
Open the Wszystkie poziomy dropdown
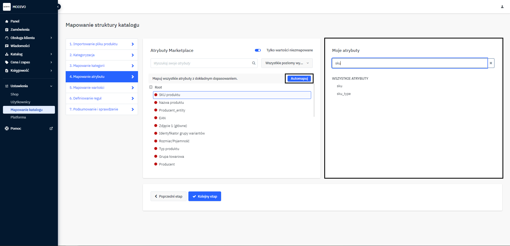click(287, 63)
